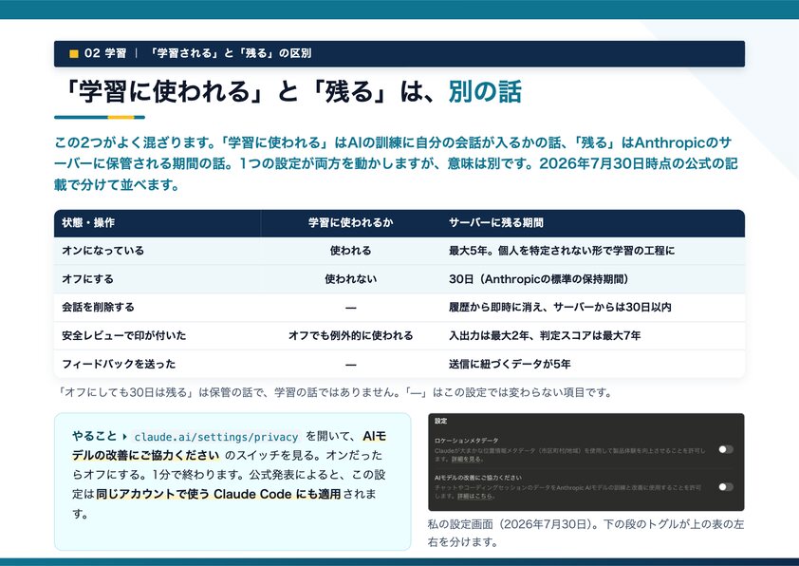Screen dimensions: 799x566
Task: Click the 「学習される」と「残る」の区別 banner text
Action: click(230, 53)
